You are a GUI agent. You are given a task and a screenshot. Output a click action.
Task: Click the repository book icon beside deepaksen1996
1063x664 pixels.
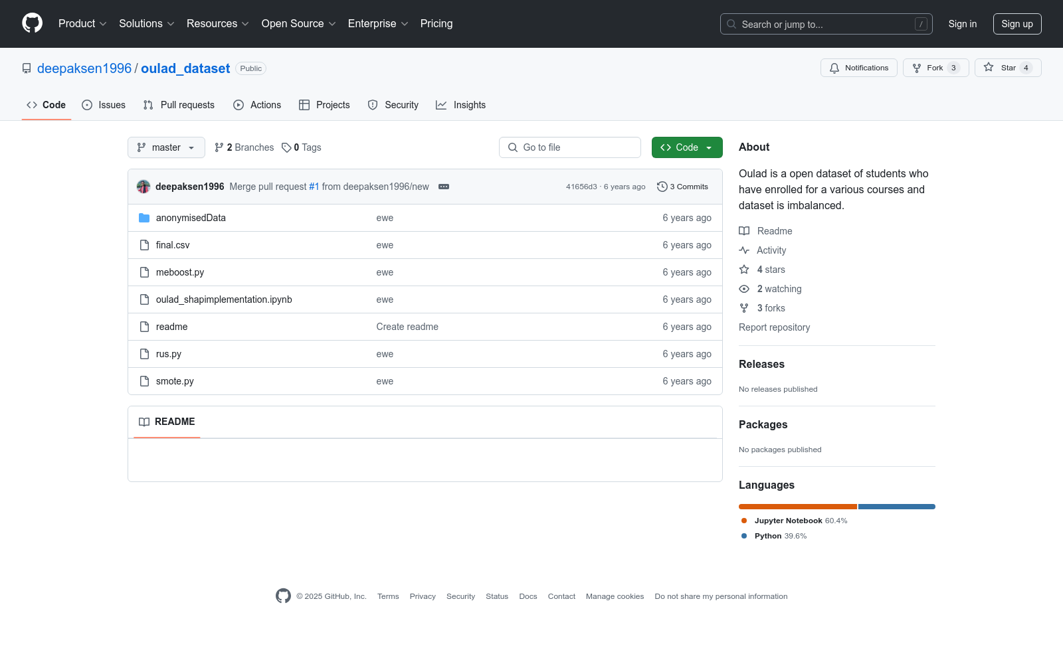coord(27,68)
